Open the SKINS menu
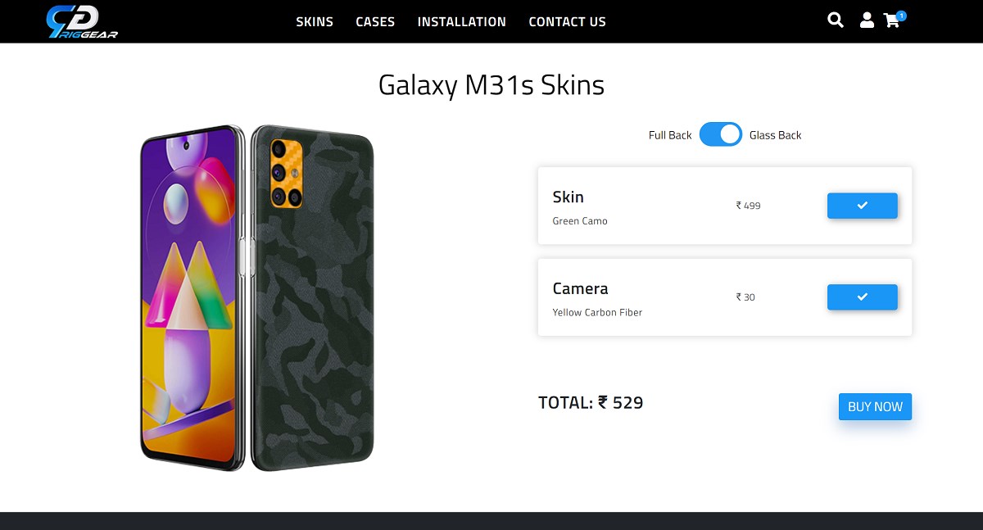 tap(315, 22)
